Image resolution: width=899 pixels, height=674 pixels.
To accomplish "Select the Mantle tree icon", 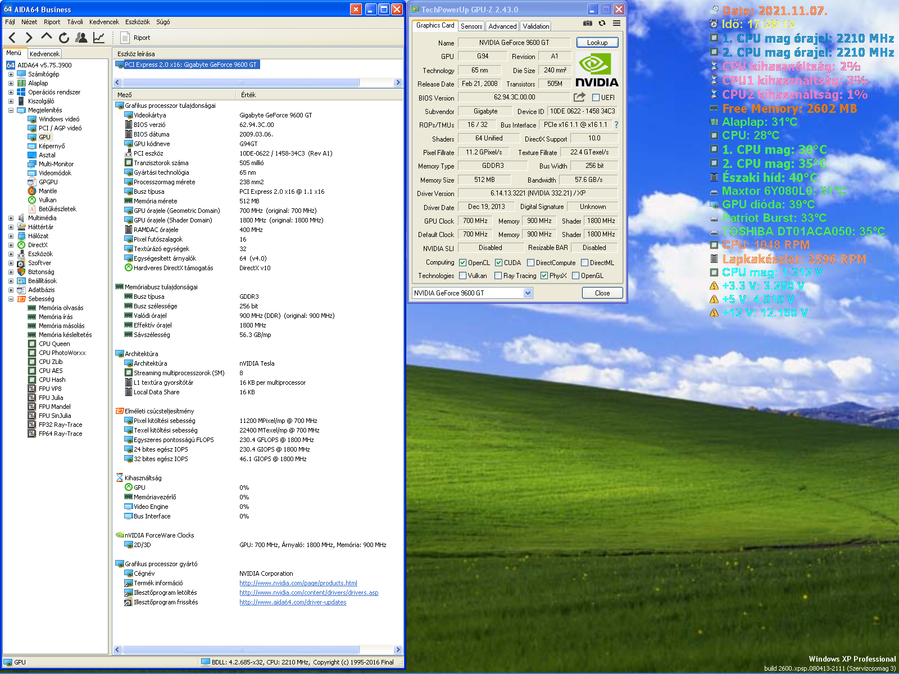I will pyautogui.click(x=32, y=191).
